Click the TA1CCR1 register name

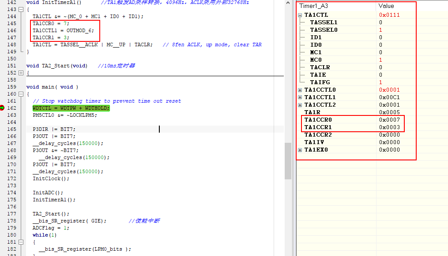tap(318, 127)
